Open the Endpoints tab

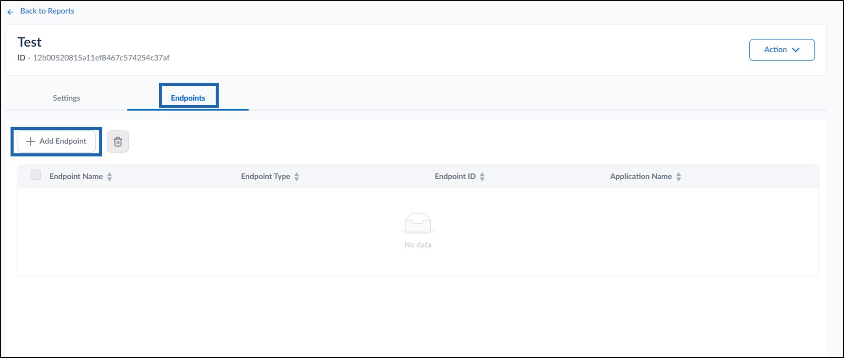(x=188, y=98)
